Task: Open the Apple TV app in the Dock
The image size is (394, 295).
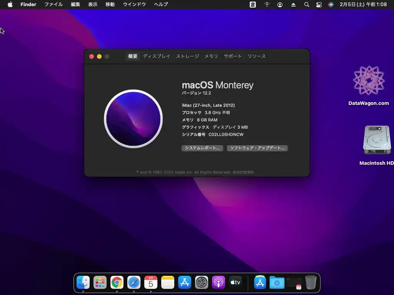Action: pos(235,282)
